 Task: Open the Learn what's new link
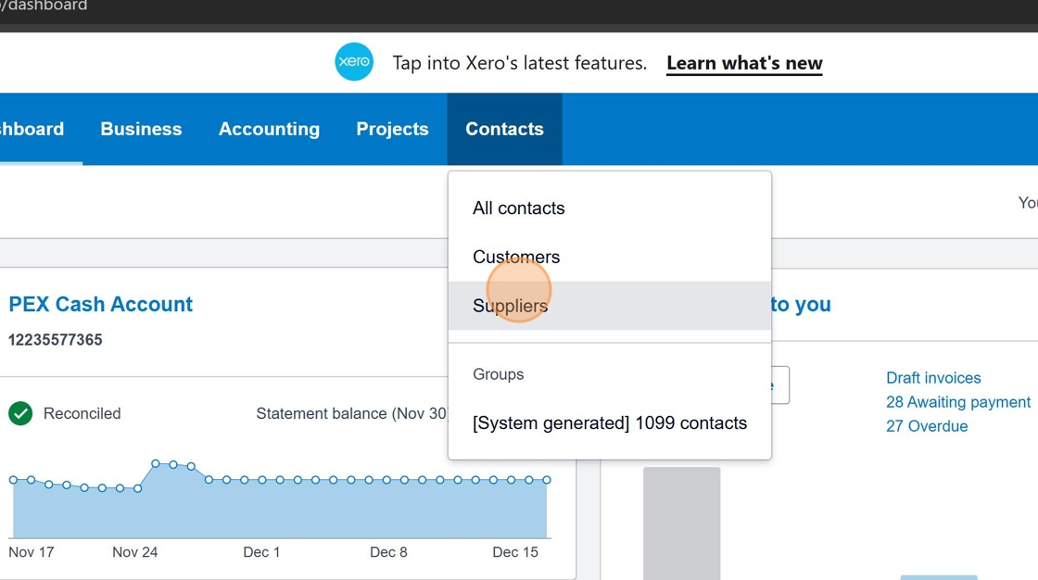pyautogui.click(x=744, y=63)
